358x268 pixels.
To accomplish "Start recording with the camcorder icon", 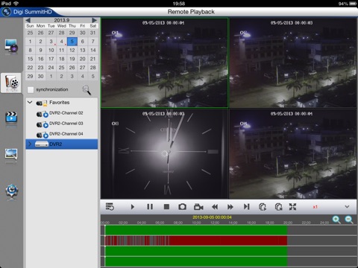I will 198,206.
